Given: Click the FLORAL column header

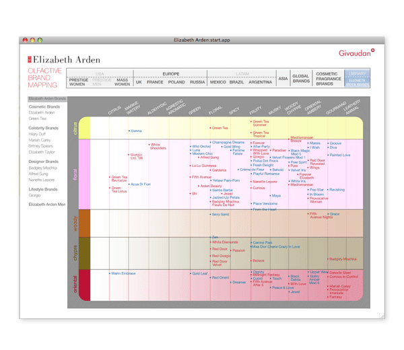Looking at the screenshot, I should click(x=215, y=110).
